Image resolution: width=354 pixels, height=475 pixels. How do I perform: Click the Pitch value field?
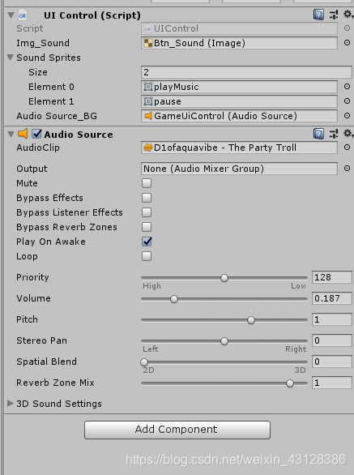coord(332,319)
